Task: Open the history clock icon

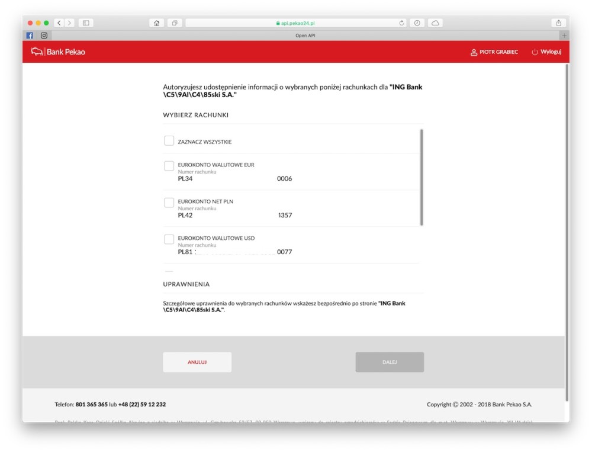Action: coord(417,23)
